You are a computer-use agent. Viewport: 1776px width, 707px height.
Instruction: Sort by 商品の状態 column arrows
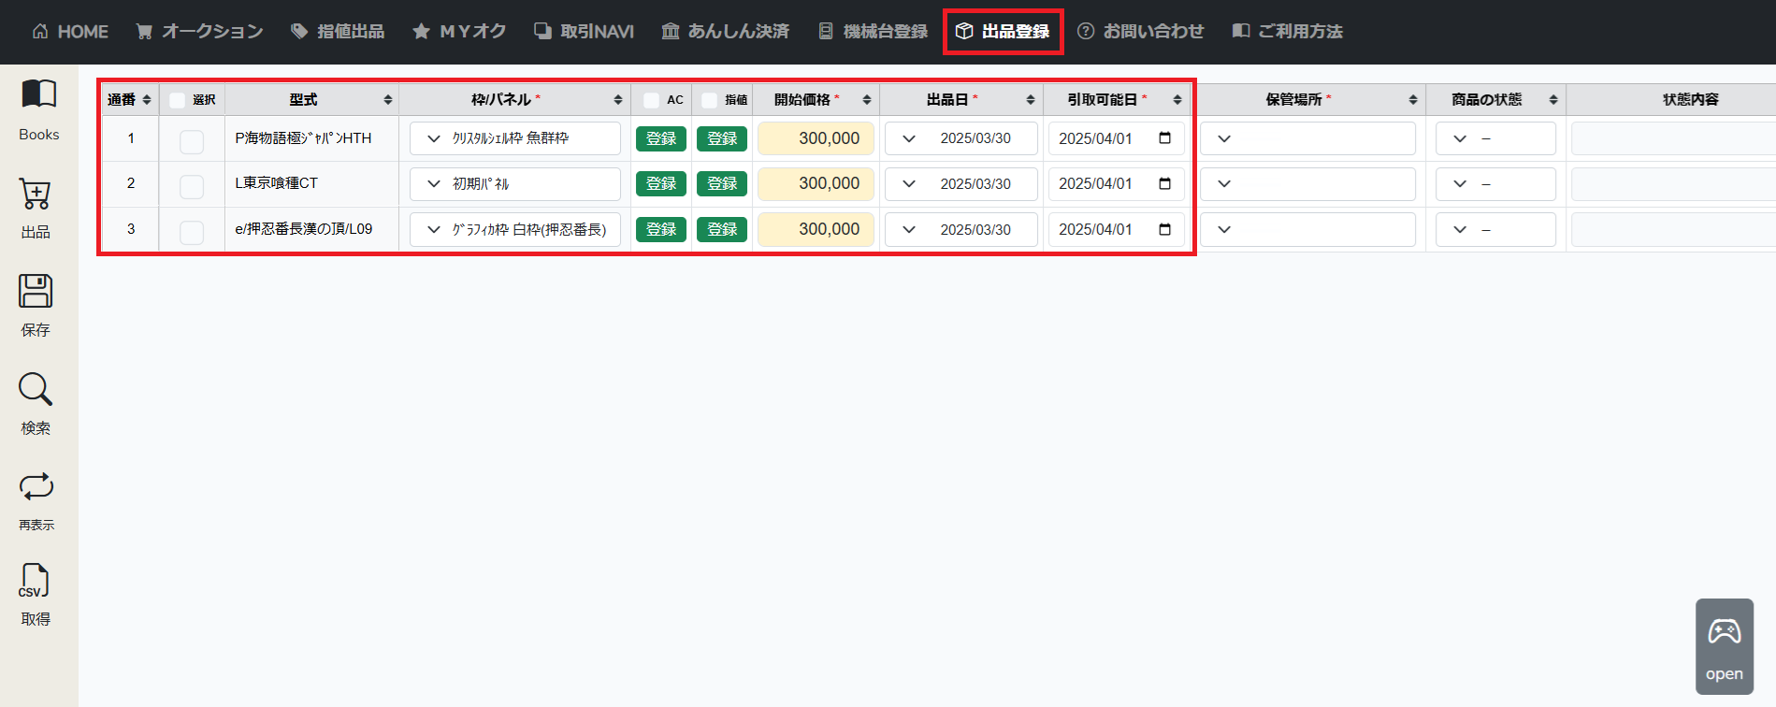coord(1553,100)
